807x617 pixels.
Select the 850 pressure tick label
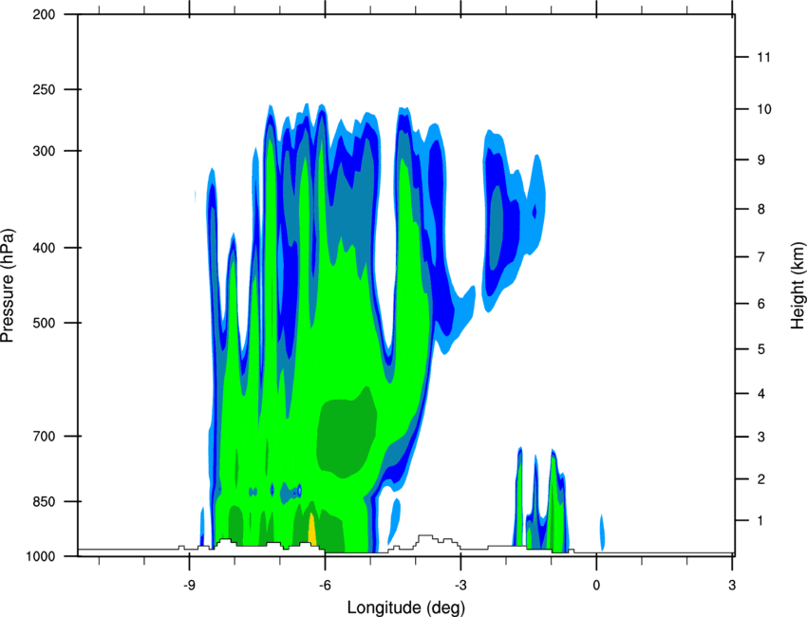[x=45, y=501]
